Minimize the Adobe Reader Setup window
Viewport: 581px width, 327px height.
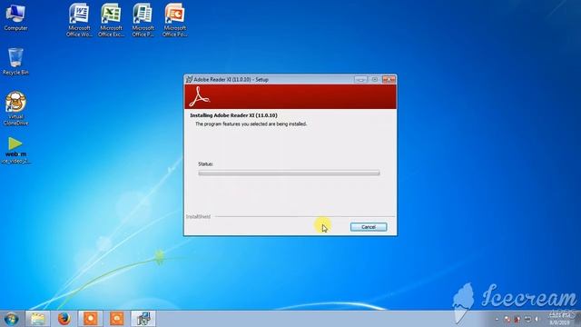click(x=360, y=79)
